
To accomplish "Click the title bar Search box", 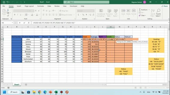I will point(86,2).
